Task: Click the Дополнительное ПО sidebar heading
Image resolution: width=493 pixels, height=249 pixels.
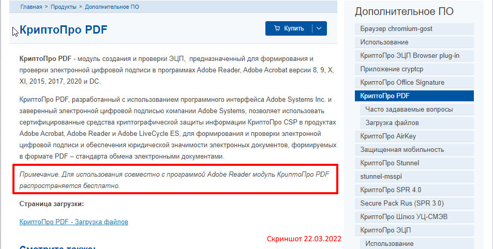Action: (x=404, y=11)
